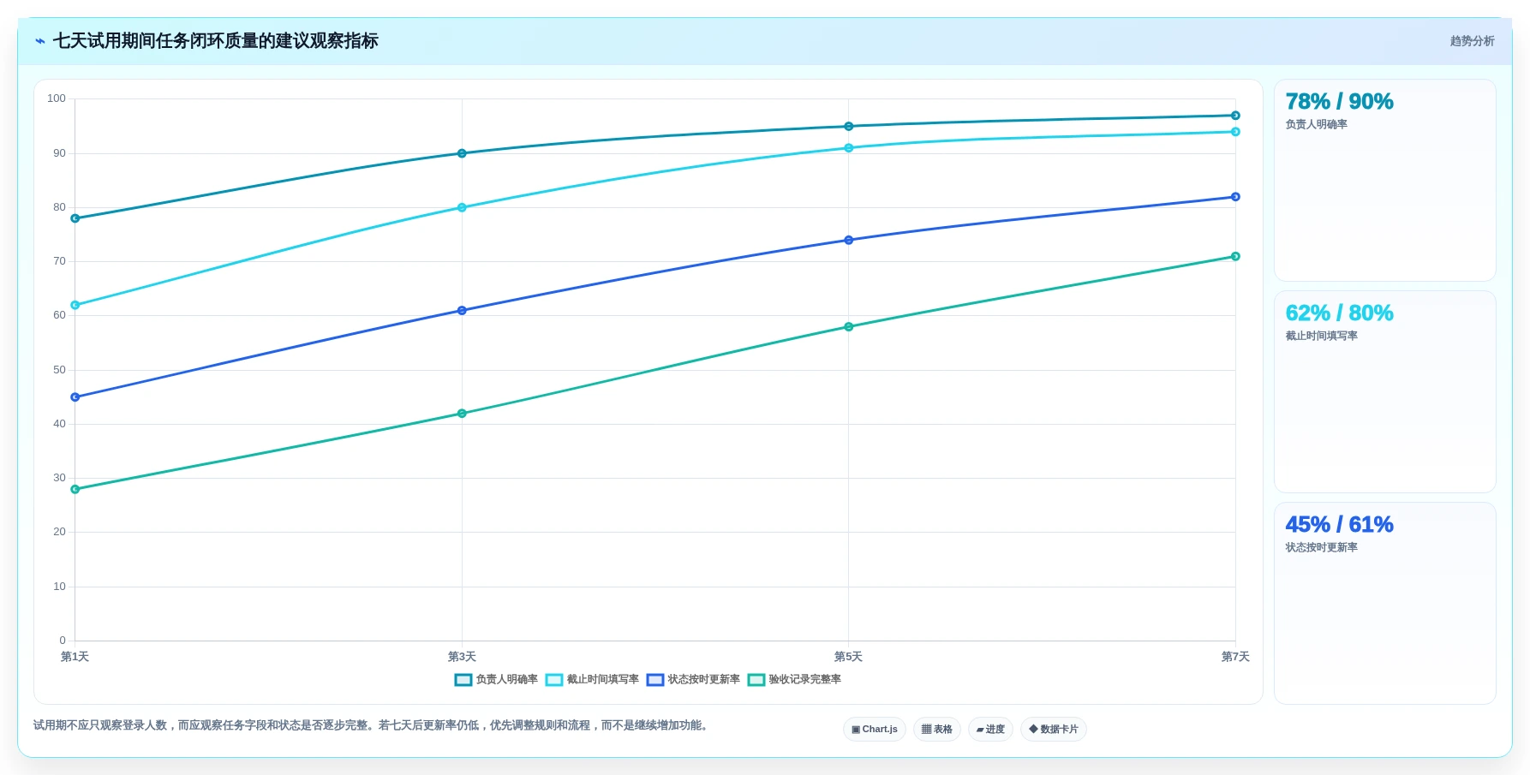Click 负责人明确率 data point at 第5天
This screenshot has width=1530, height=775.
point(849,127)
